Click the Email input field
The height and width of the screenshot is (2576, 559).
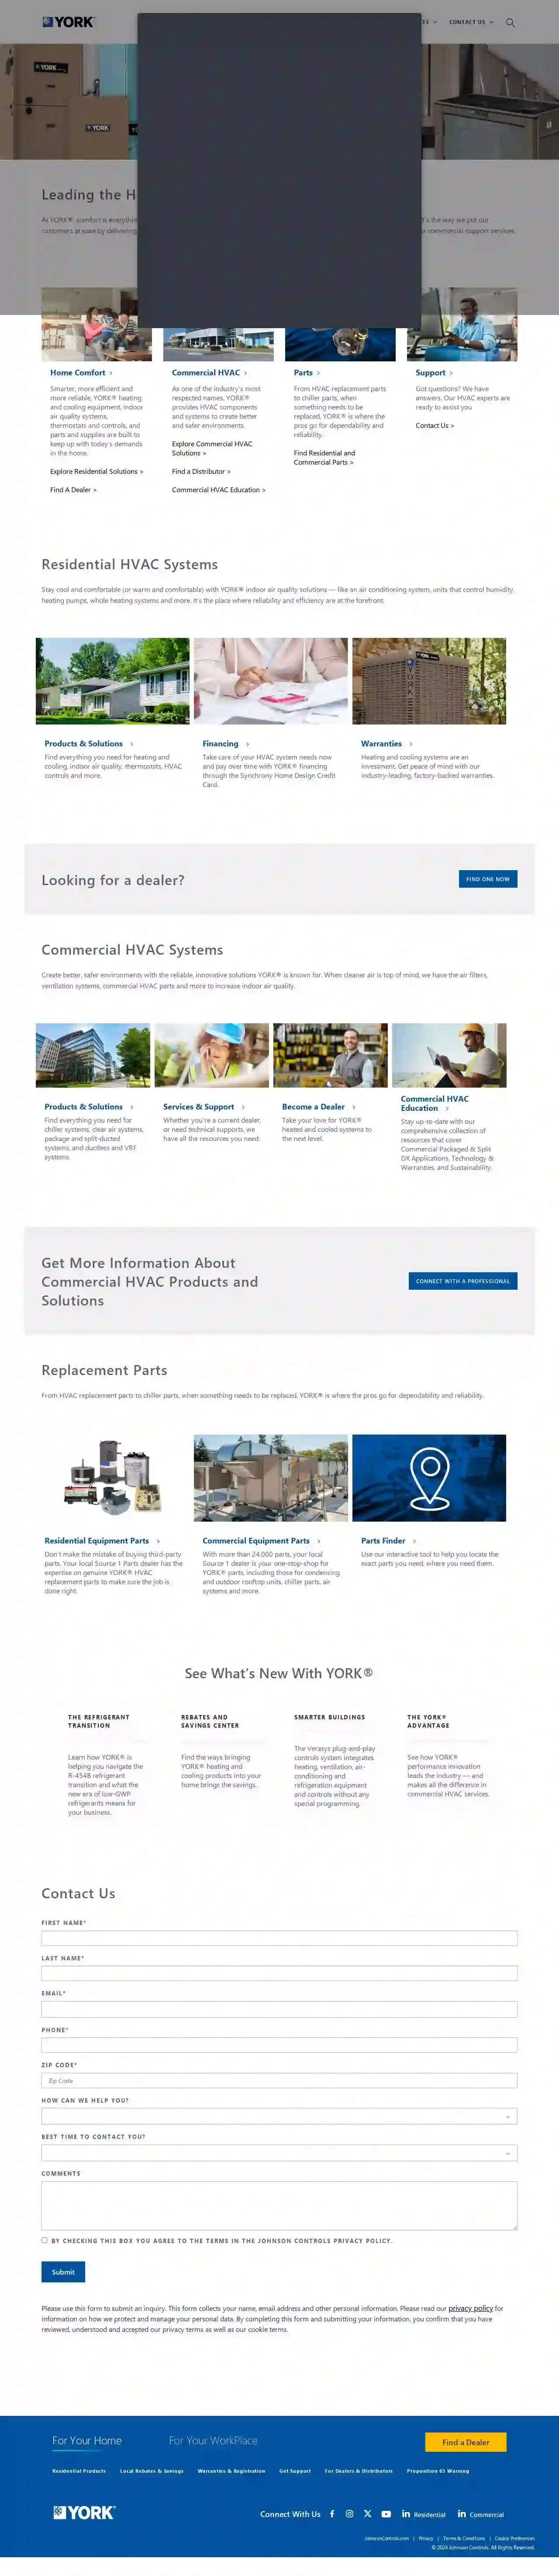point(279,2009)
